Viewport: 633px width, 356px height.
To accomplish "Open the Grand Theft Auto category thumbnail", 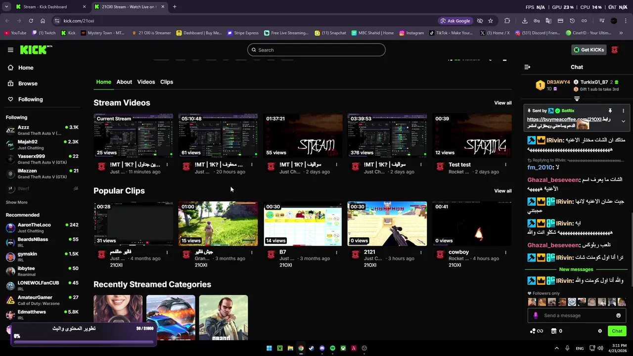I will tap(224, 318).
